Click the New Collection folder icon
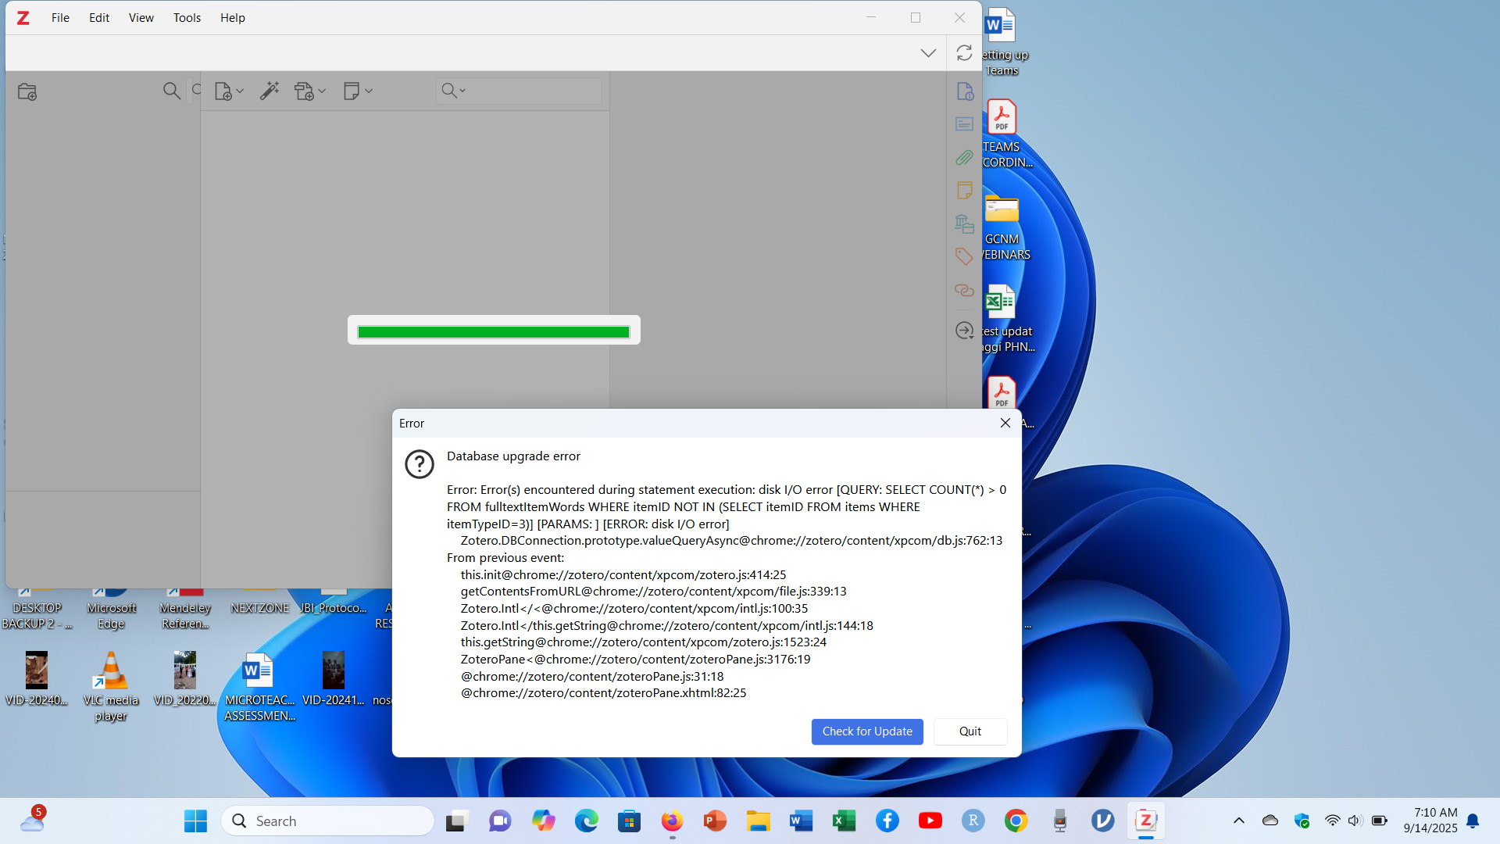Screen dimensions: 1500x844 (x=27, y=92)
